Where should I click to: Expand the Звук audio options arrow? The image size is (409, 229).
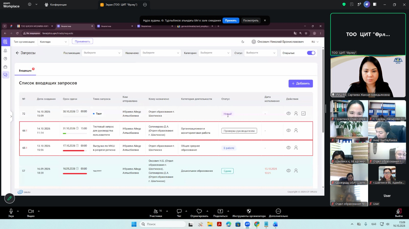click(x=18, y=211)
